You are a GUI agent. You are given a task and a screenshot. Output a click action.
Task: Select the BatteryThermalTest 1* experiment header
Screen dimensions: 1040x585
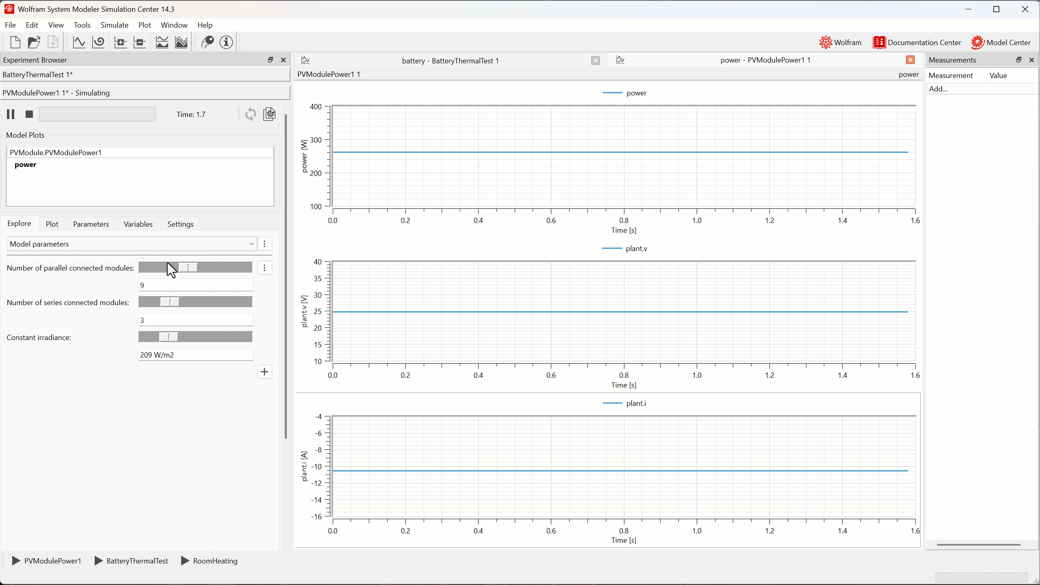point(145,75)
